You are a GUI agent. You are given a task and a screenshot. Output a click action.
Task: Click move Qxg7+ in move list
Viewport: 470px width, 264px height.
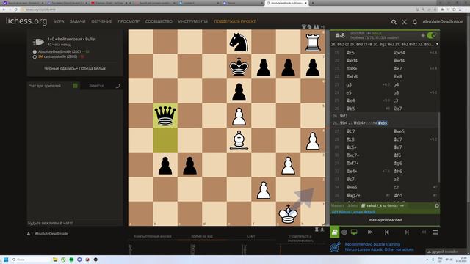coord(354,195)
